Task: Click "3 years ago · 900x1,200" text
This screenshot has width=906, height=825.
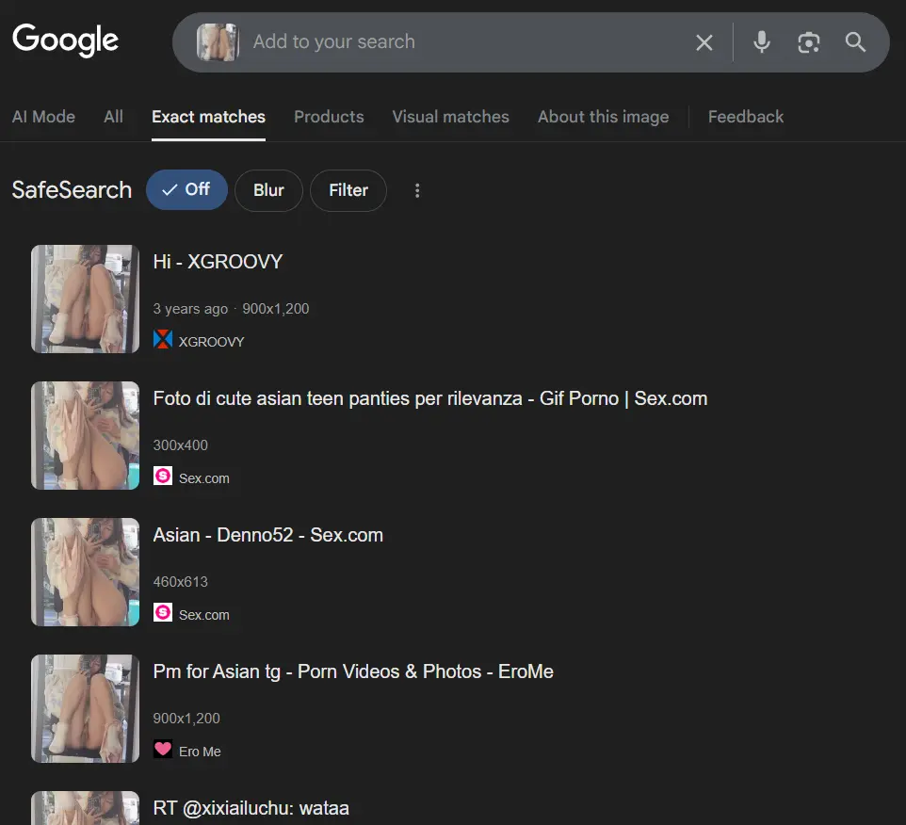Action: pos(231,309)
